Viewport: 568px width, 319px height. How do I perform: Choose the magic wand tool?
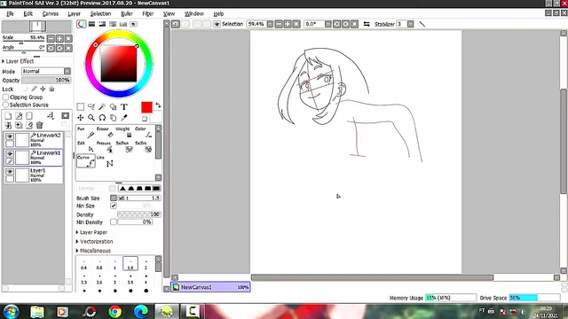(x=102, y=106)
